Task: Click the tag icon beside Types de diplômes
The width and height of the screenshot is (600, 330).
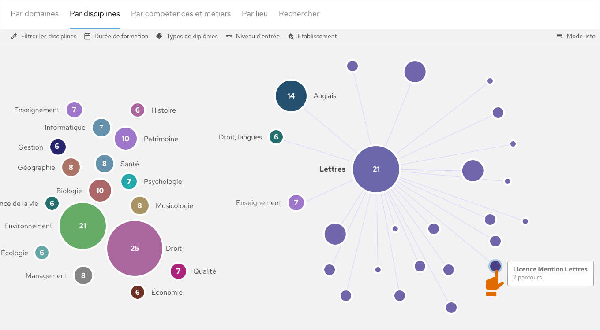Action: click(159, 36)
